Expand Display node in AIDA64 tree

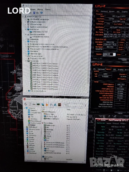[x=25, y=133]
